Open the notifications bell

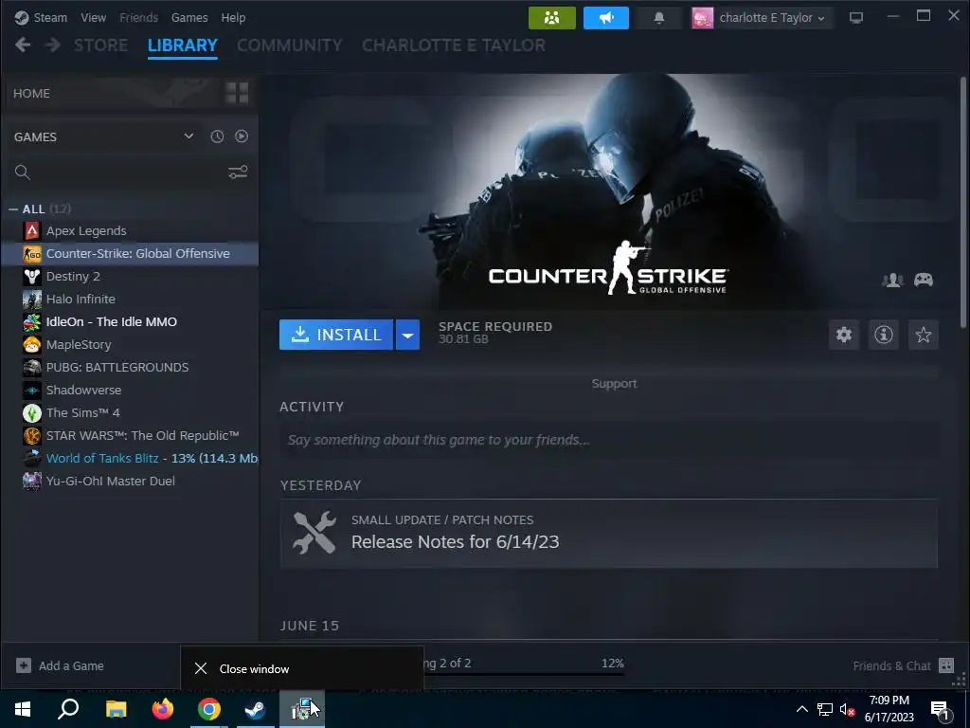[659, 18]
